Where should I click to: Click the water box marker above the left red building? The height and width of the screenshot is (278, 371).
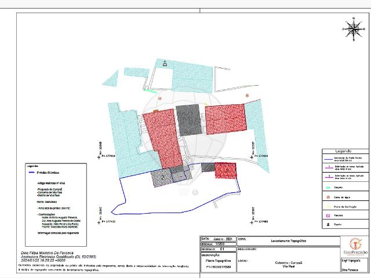(160, 98)
